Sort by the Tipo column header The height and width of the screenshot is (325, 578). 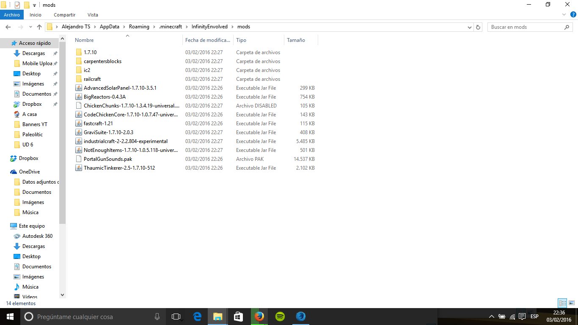pos(241,40)
